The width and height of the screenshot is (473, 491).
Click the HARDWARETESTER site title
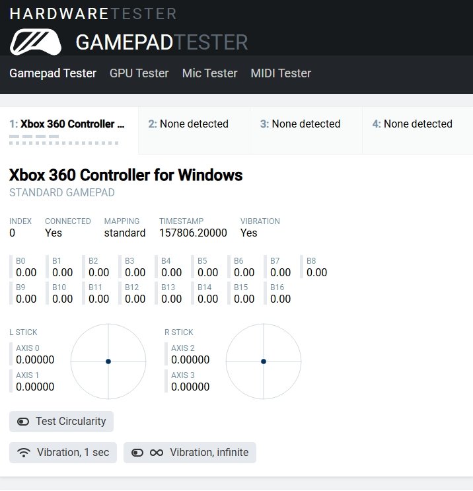coord(93,13)
